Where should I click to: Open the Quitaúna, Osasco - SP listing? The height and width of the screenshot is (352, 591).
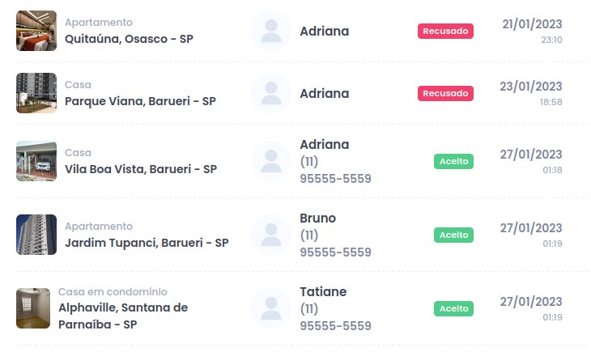click(x=129, y=39)
